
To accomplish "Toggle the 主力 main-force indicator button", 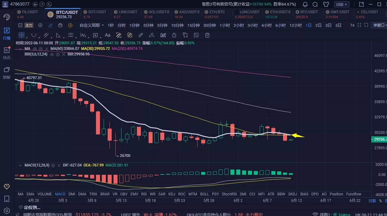I will point(29,25).
